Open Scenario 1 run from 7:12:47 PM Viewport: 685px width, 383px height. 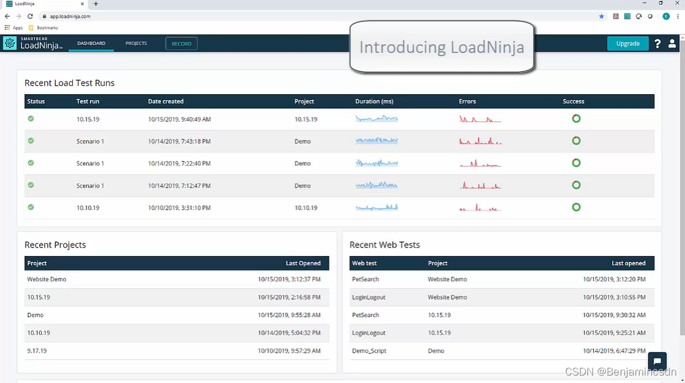pyautogui.click(x=90, y=185)
